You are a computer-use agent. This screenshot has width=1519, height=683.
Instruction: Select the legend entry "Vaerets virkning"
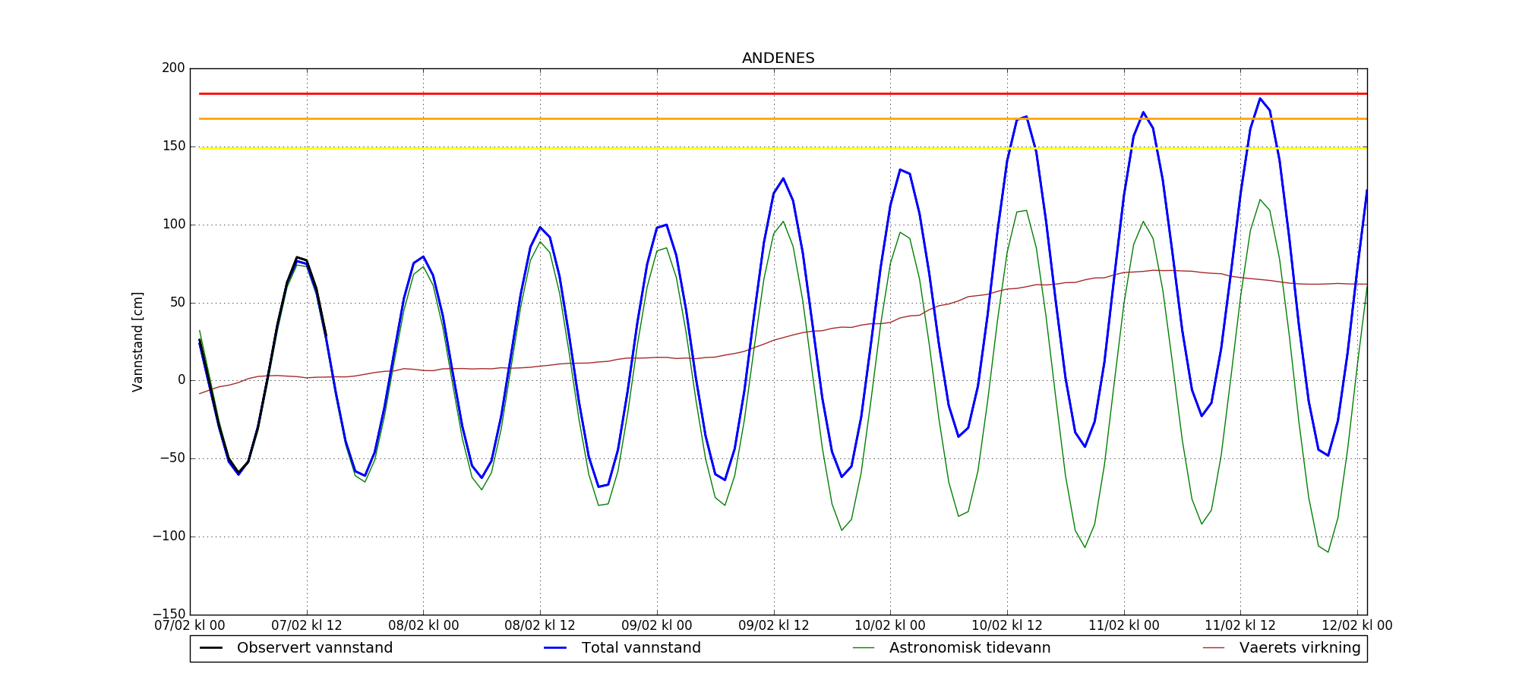coord(1300,648)
